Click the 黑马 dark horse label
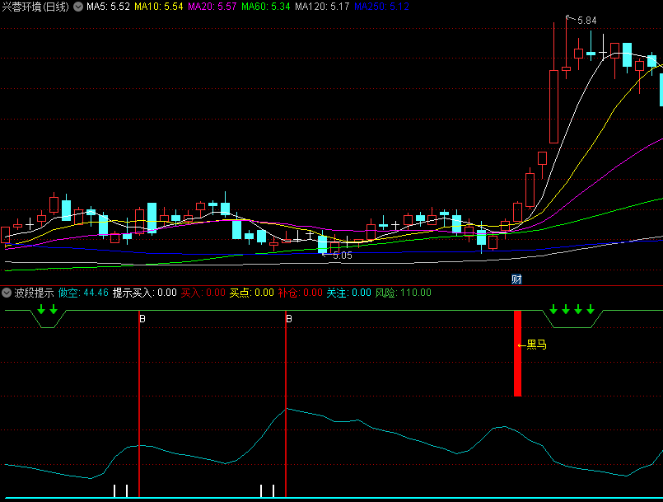The width and height of the screenshot is (663, 502). [536, 345]
